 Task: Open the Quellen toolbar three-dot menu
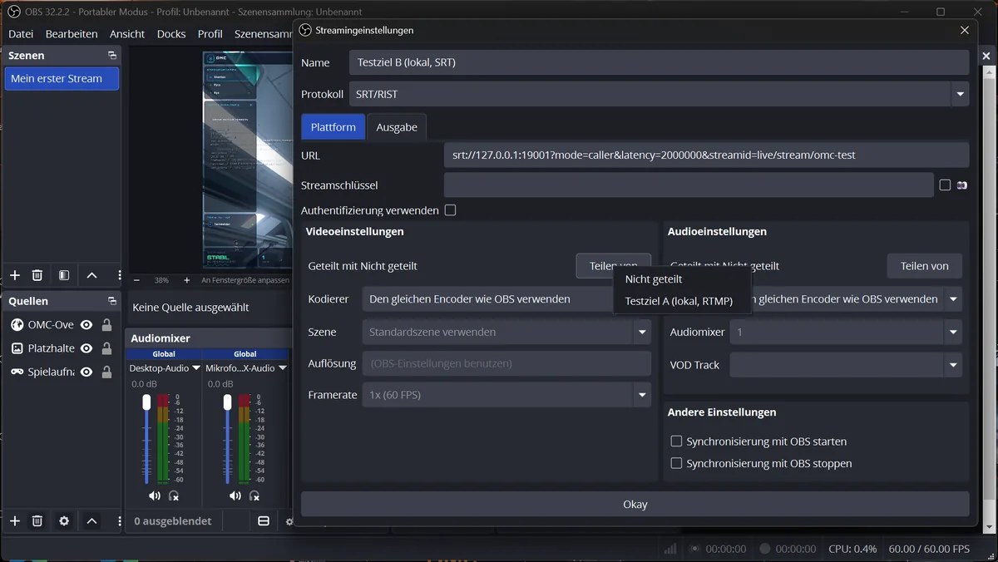(119, 520)
